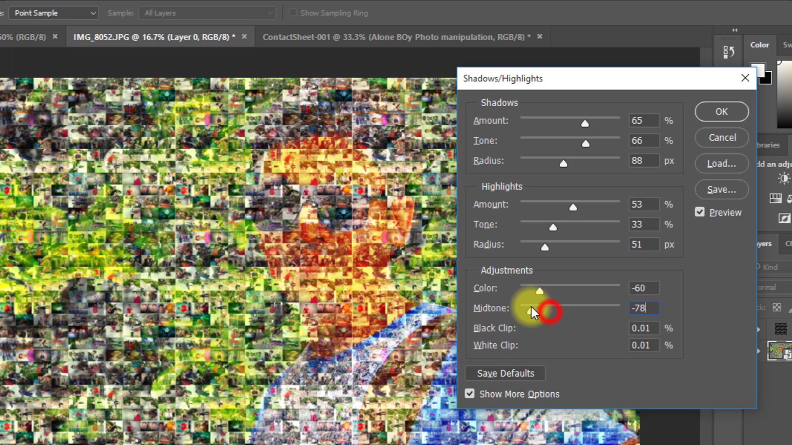Enable the Show Sampling Ring checkbox
This screenshot has width=792, height=445.
click(293, 13)
